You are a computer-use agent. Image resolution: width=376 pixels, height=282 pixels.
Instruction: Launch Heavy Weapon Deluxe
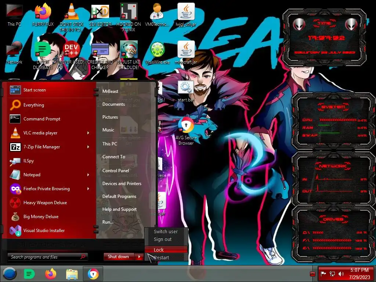tap(50, 203)
